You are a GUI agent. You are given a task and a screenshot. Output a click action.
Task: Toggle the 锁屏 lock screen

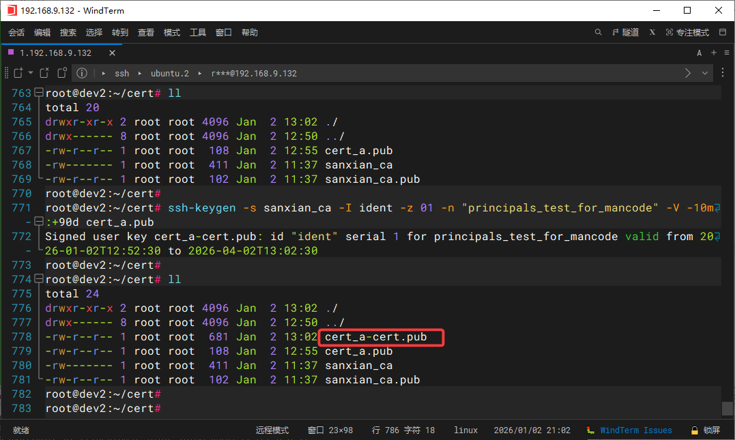(x=706, y=430)
